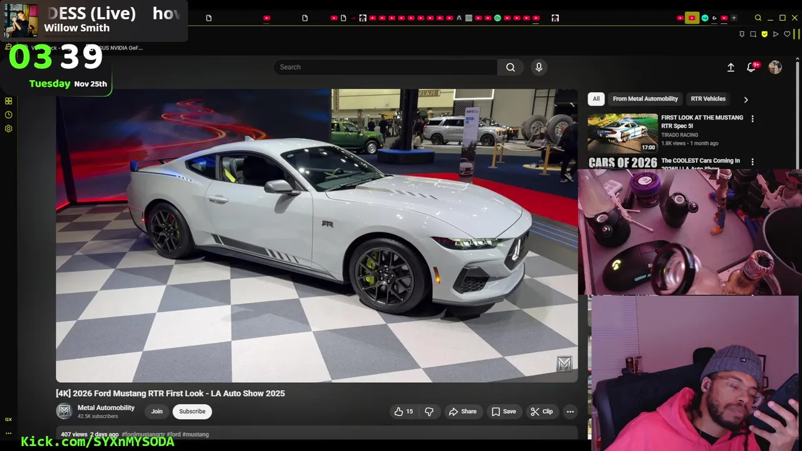This screenshot has width=802, height=451.
Task: Switch to the green-icon tab in the middle tab group
Action: (497, 18)
